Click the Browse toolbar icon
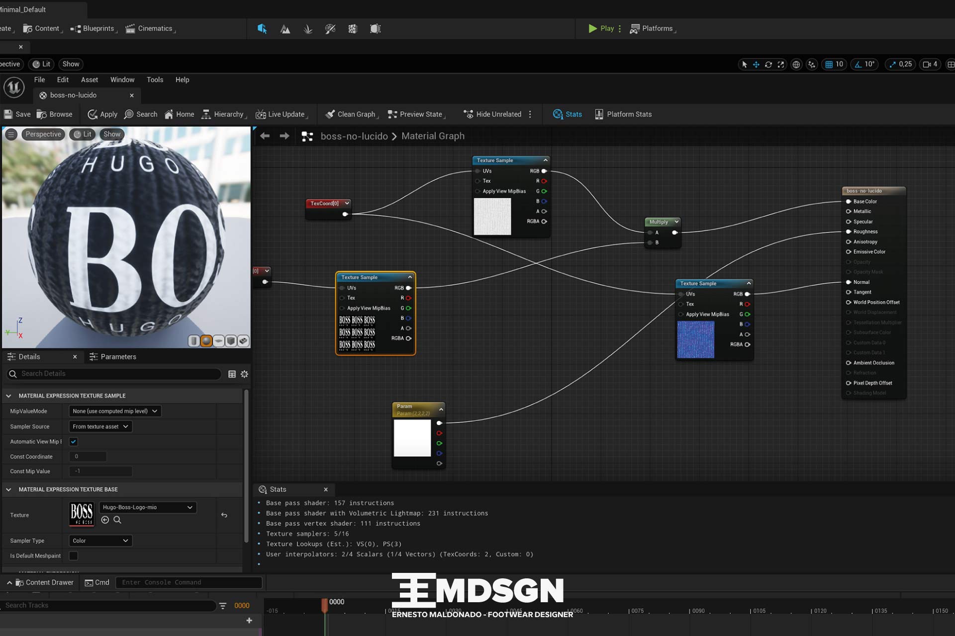 (x=42, y=114)
